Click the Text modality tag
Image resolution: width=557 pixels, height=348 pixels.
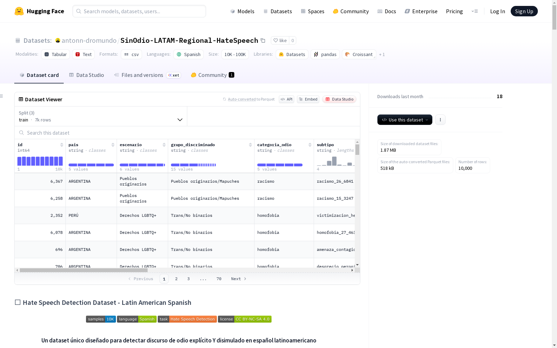(84, 54)
